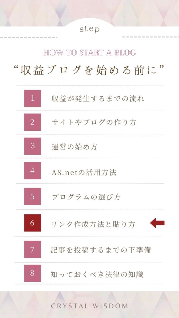Image resolution: width=179 pixels, height=318 pixels.
Task: Open 収益が発生するまでの流れ item
Action: click(x=98, y=99)
